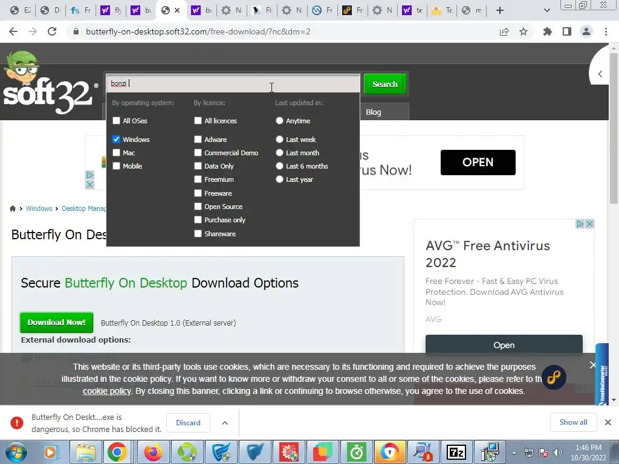Click the red danger warning icon in download bar
Image resolution: width=619 pixels, height=464 pixels.
16,422
